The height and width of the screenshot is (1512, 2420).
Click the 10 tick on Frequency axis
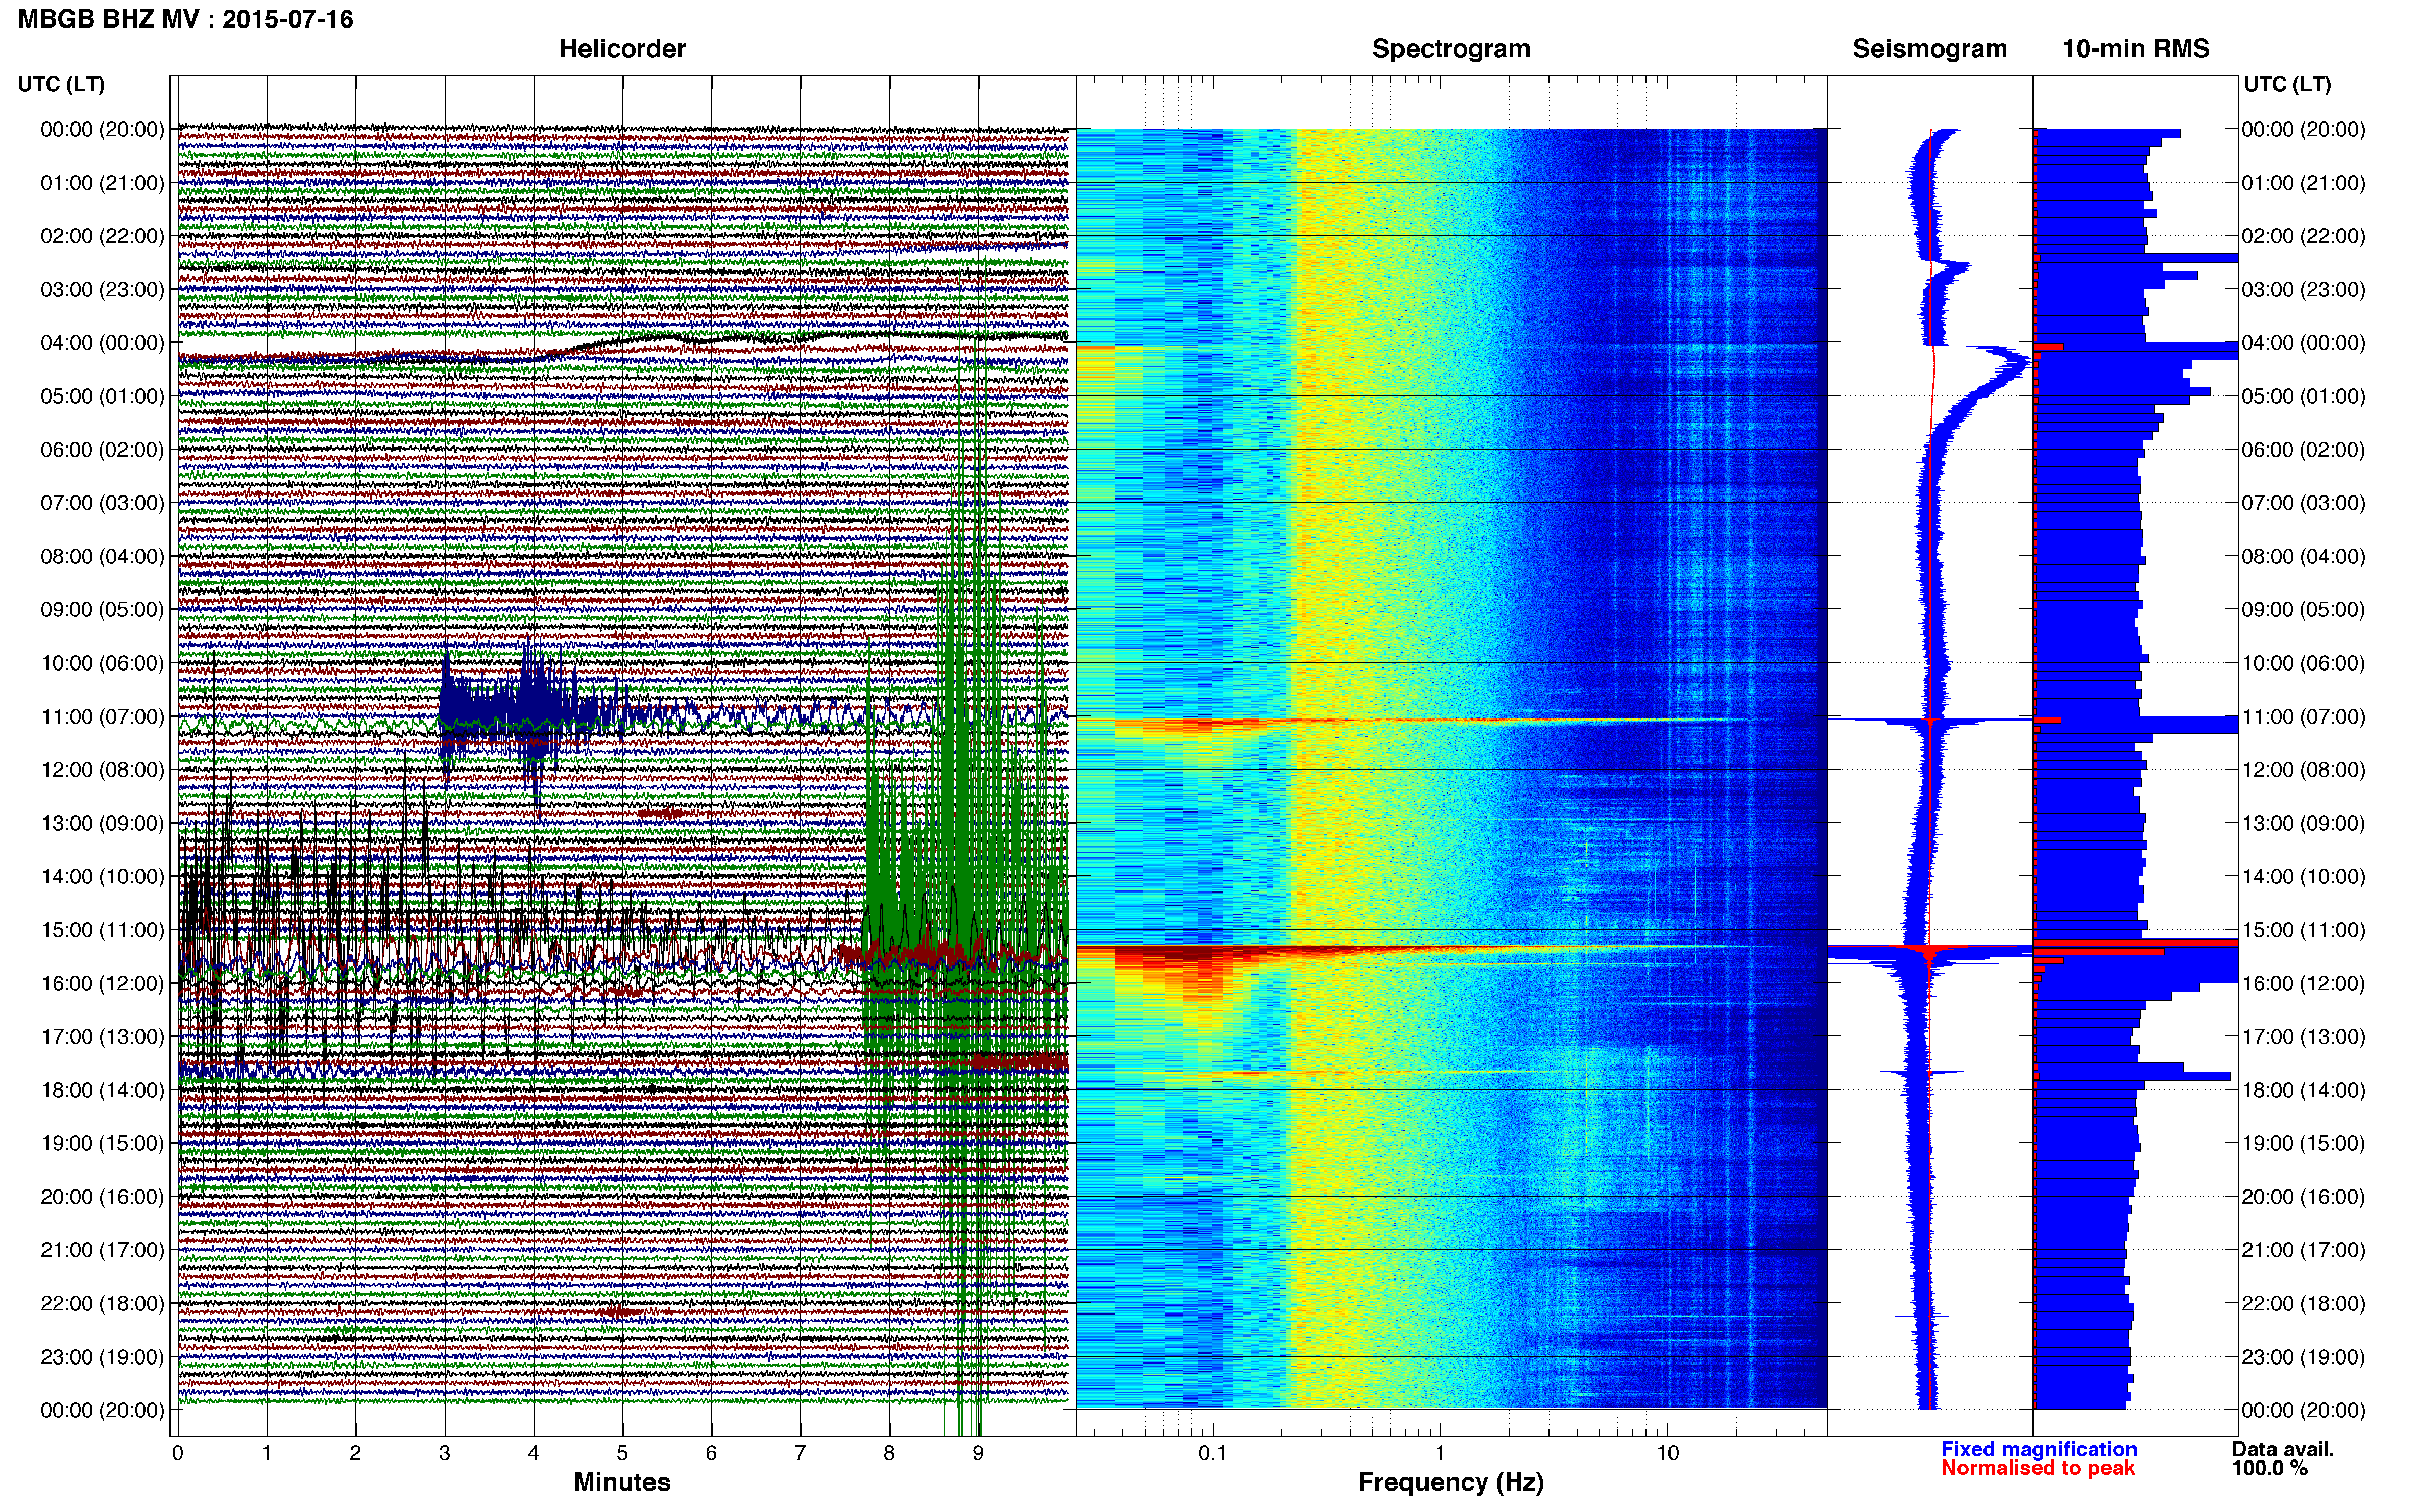click(1667, 1453)
